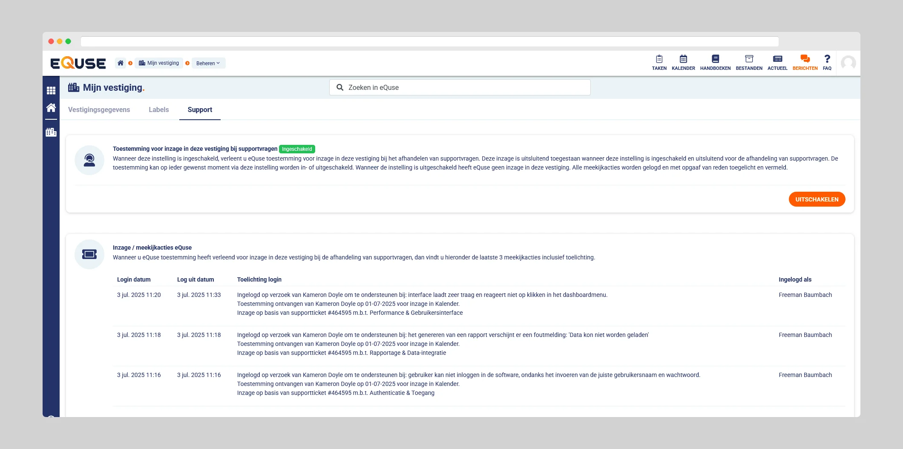Image resolution: width=903 pixels, height=449 pixels.
Task: Click the home breadcrumb icon
Action: coord(121,63)
